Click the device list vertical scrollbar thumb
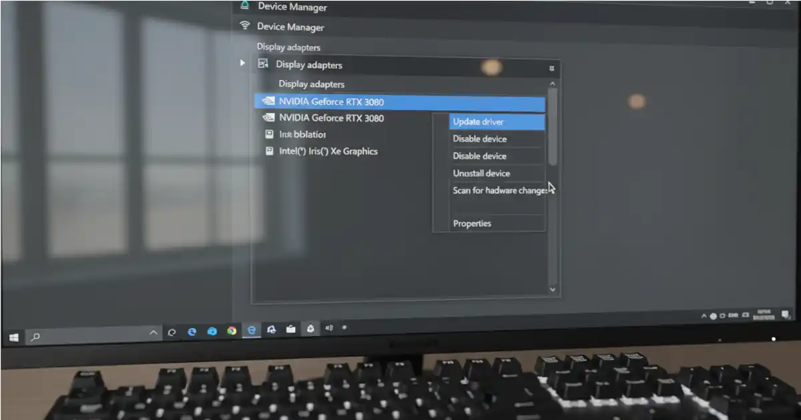 tap(552, 127)
